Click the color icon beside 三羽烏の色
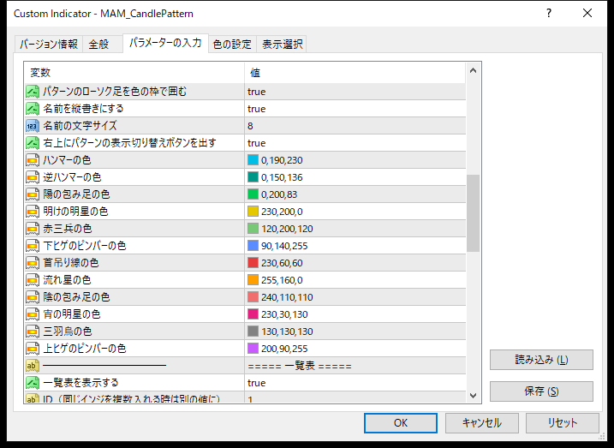Image resolution: width=614 pixels, height=448 pixels. [33, 332]
